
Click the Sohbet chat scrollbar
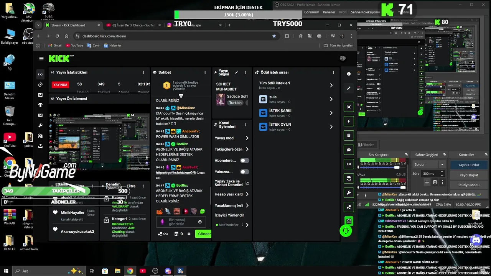210,195
